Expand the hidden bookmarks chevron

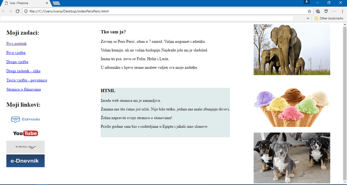tap(308, 18)
